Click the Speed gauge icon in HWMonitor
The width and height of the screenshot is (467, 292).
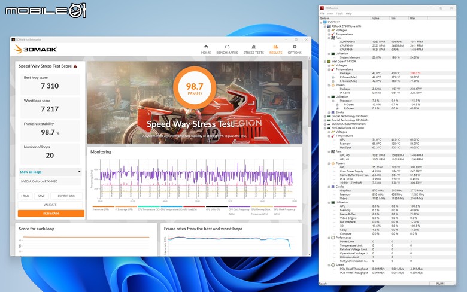point(333,265)
